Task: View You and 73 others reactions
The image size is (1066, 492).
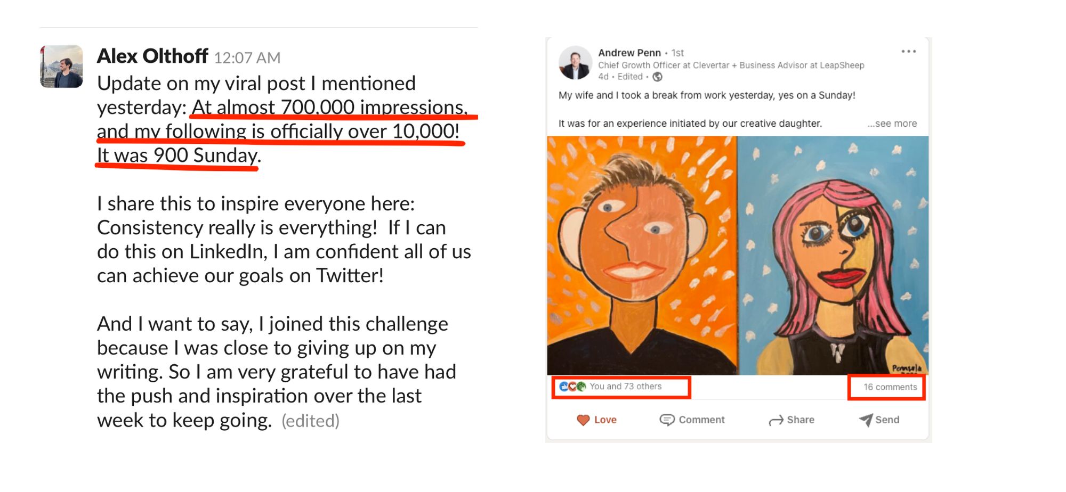Action: 625,387
